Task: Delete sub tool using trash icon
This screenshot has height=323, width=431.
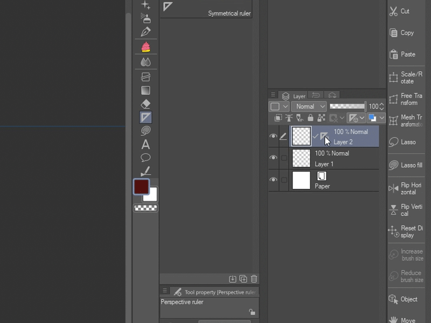Action: [x=254, y=279]
